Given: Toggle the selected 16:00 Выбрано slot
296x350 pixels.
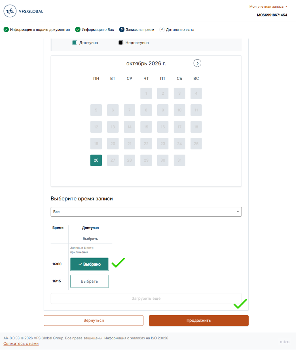Looking at the screenshot, I should click(90, 264).
